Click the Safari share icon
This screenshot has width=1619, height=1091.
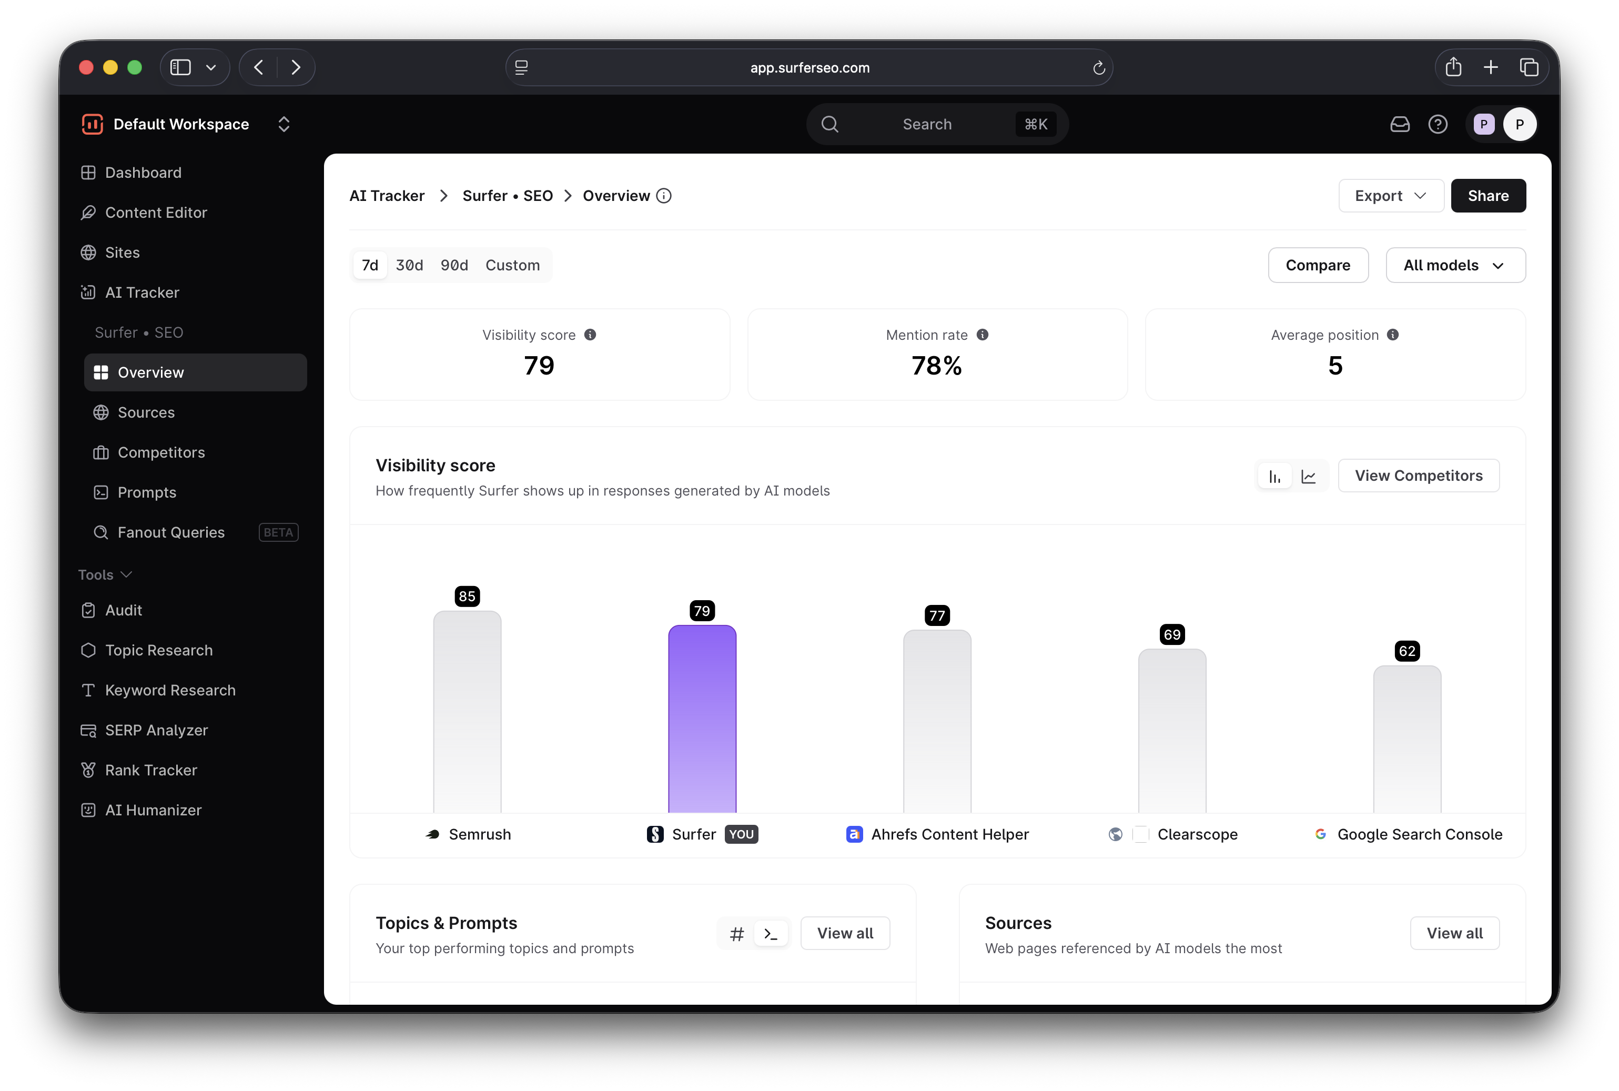(1453, 67)
